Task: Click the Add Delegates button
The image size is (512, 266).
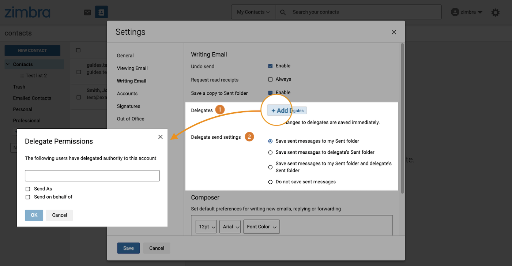Action: [x=287, y=110]
